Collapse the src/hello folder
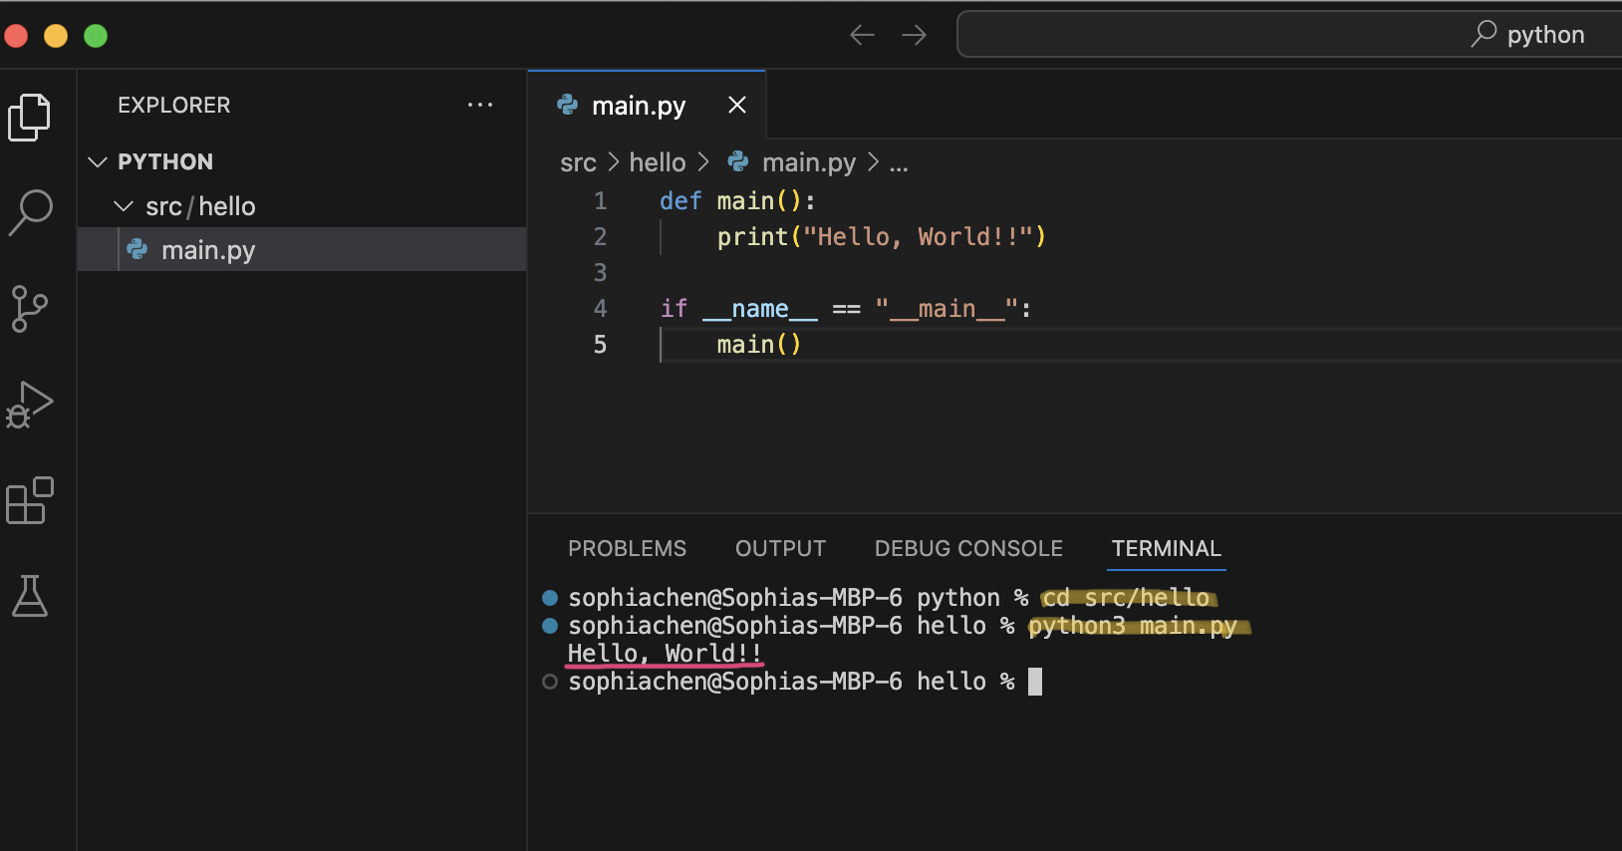The image size is (1622, 851). [124, 206]
